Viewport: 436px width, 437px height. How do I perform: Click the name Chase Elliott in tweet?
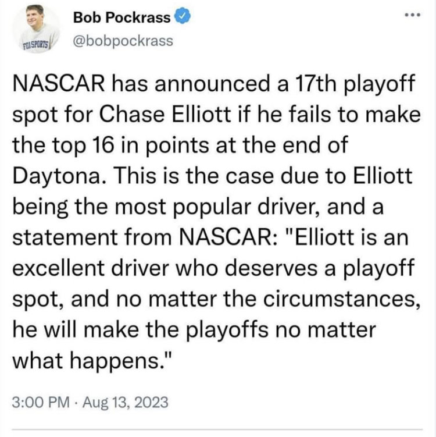pos(165,115)
